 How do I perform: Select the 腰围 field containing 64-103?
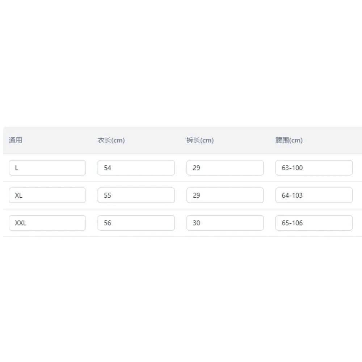coord(314,195)
